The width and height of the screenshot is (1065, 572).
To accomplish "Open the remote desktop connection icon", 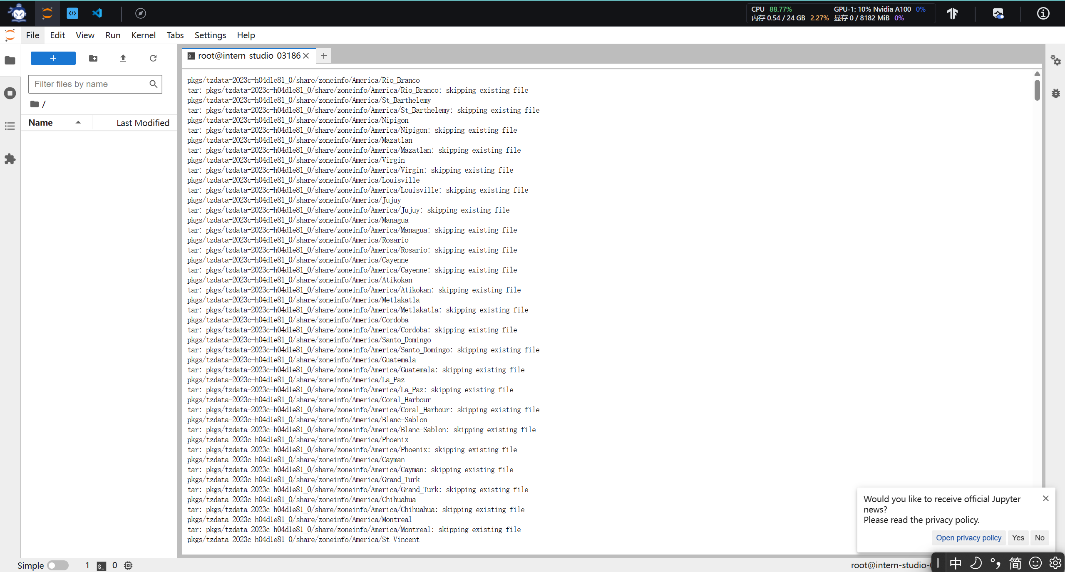I will (x=998, y=13).
